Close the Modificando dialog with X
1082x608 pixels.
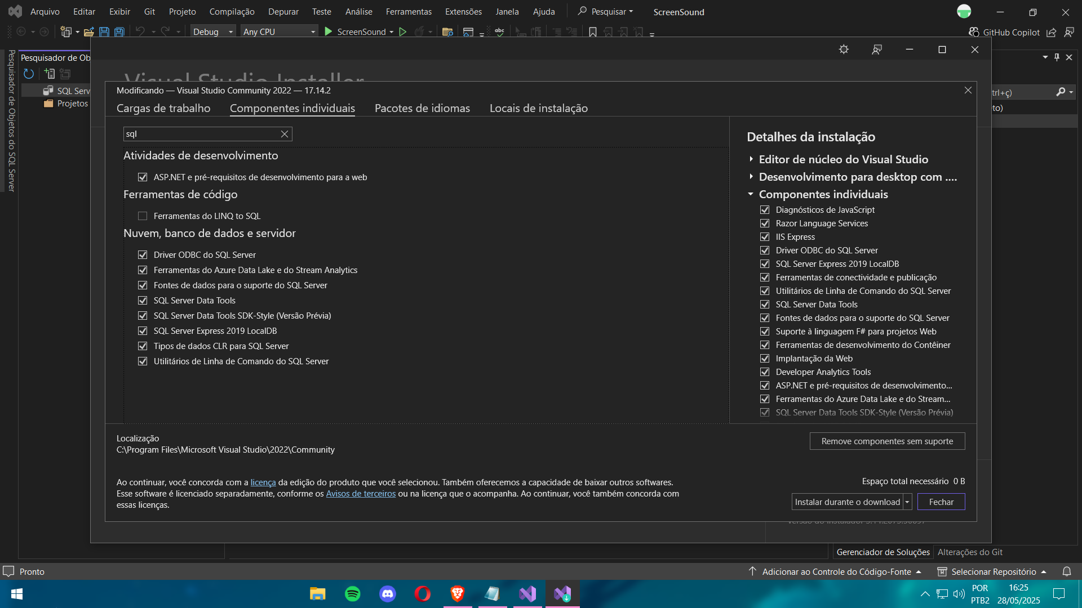[968, 91]
